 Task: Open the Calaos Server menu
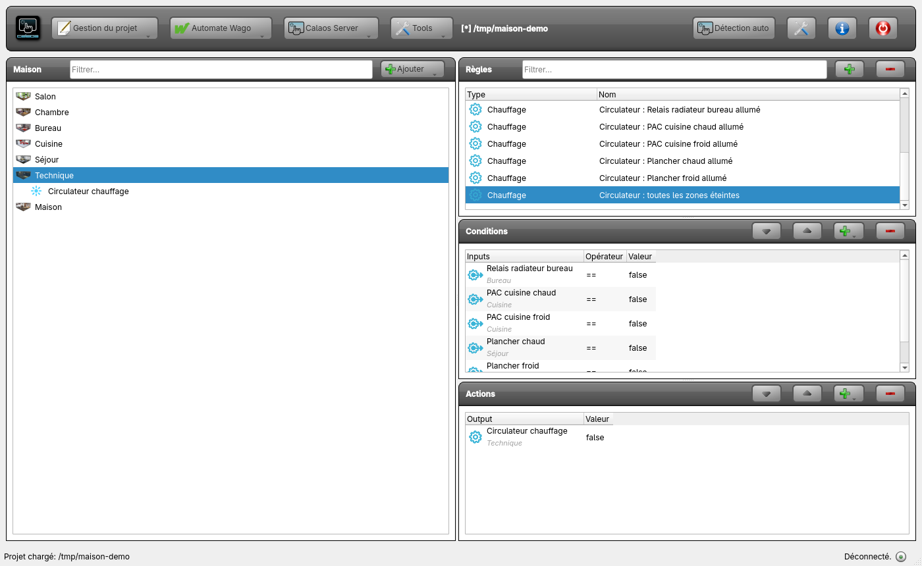point(331,28)
